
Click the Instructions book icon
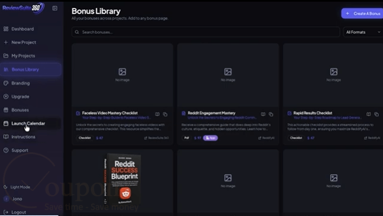pos(6,137)
